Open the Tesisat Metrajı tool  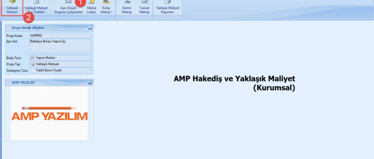coord(144,8)
